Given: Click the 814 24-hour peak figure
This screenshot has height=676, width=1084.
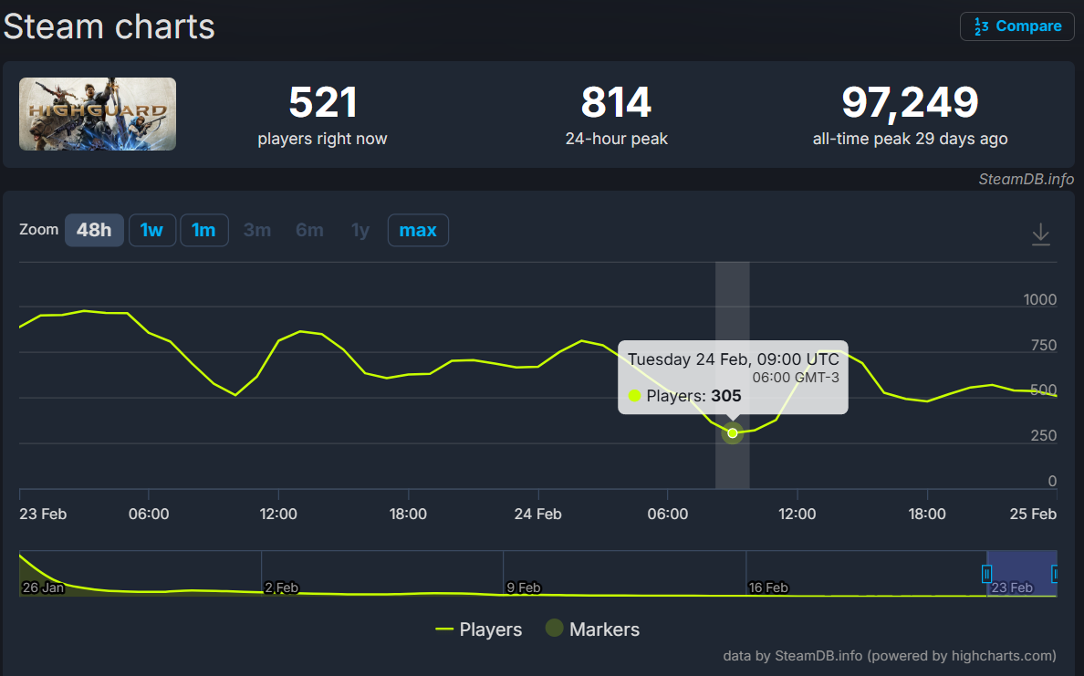Looking at the screenshot, I should pos(616,102).
